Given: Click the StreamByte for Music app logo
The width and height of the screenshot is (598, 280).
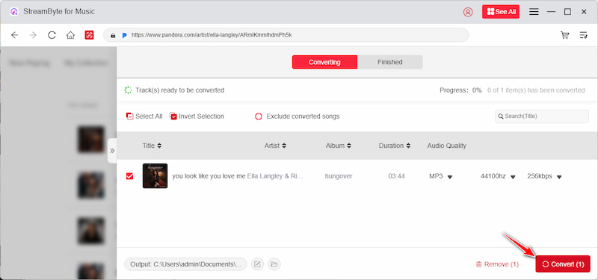Looking at the screenshot, I should point(14,12).
